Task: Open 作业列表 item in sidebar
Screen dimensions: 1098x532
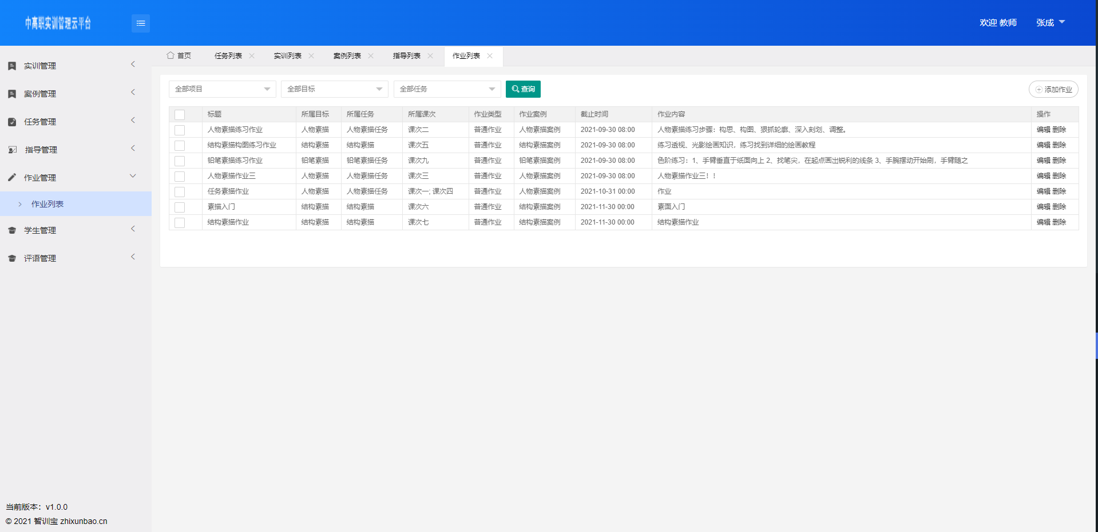Action: (47, 204)
